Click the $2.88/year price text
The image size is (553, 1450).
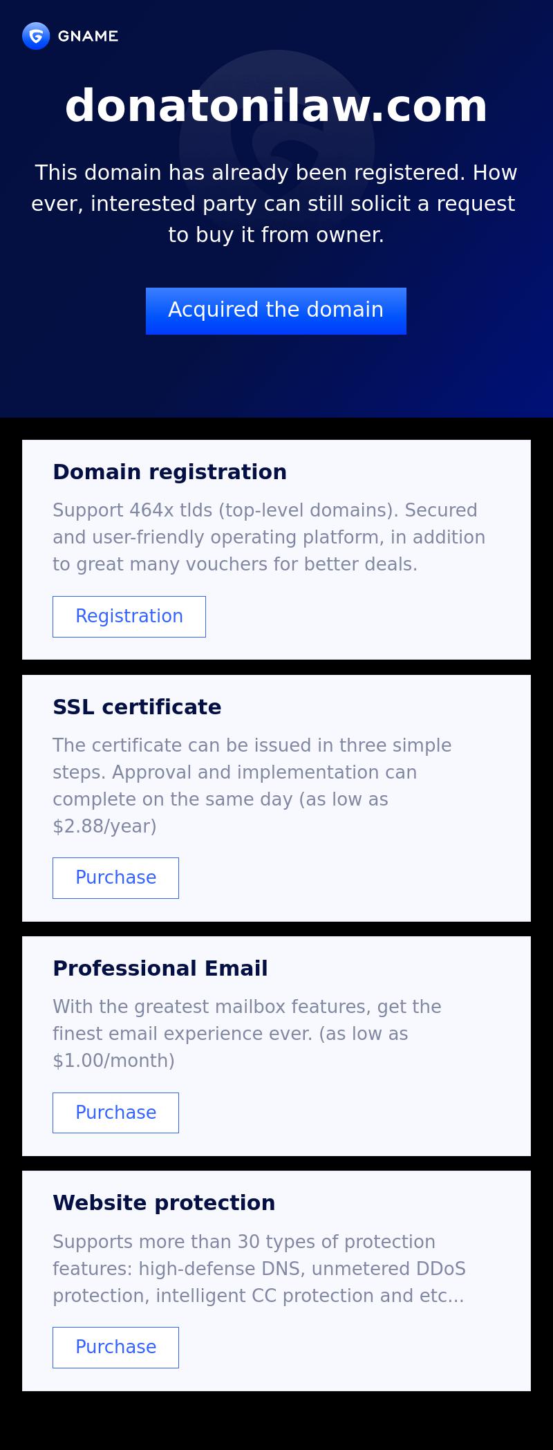[x=104, y=826]
